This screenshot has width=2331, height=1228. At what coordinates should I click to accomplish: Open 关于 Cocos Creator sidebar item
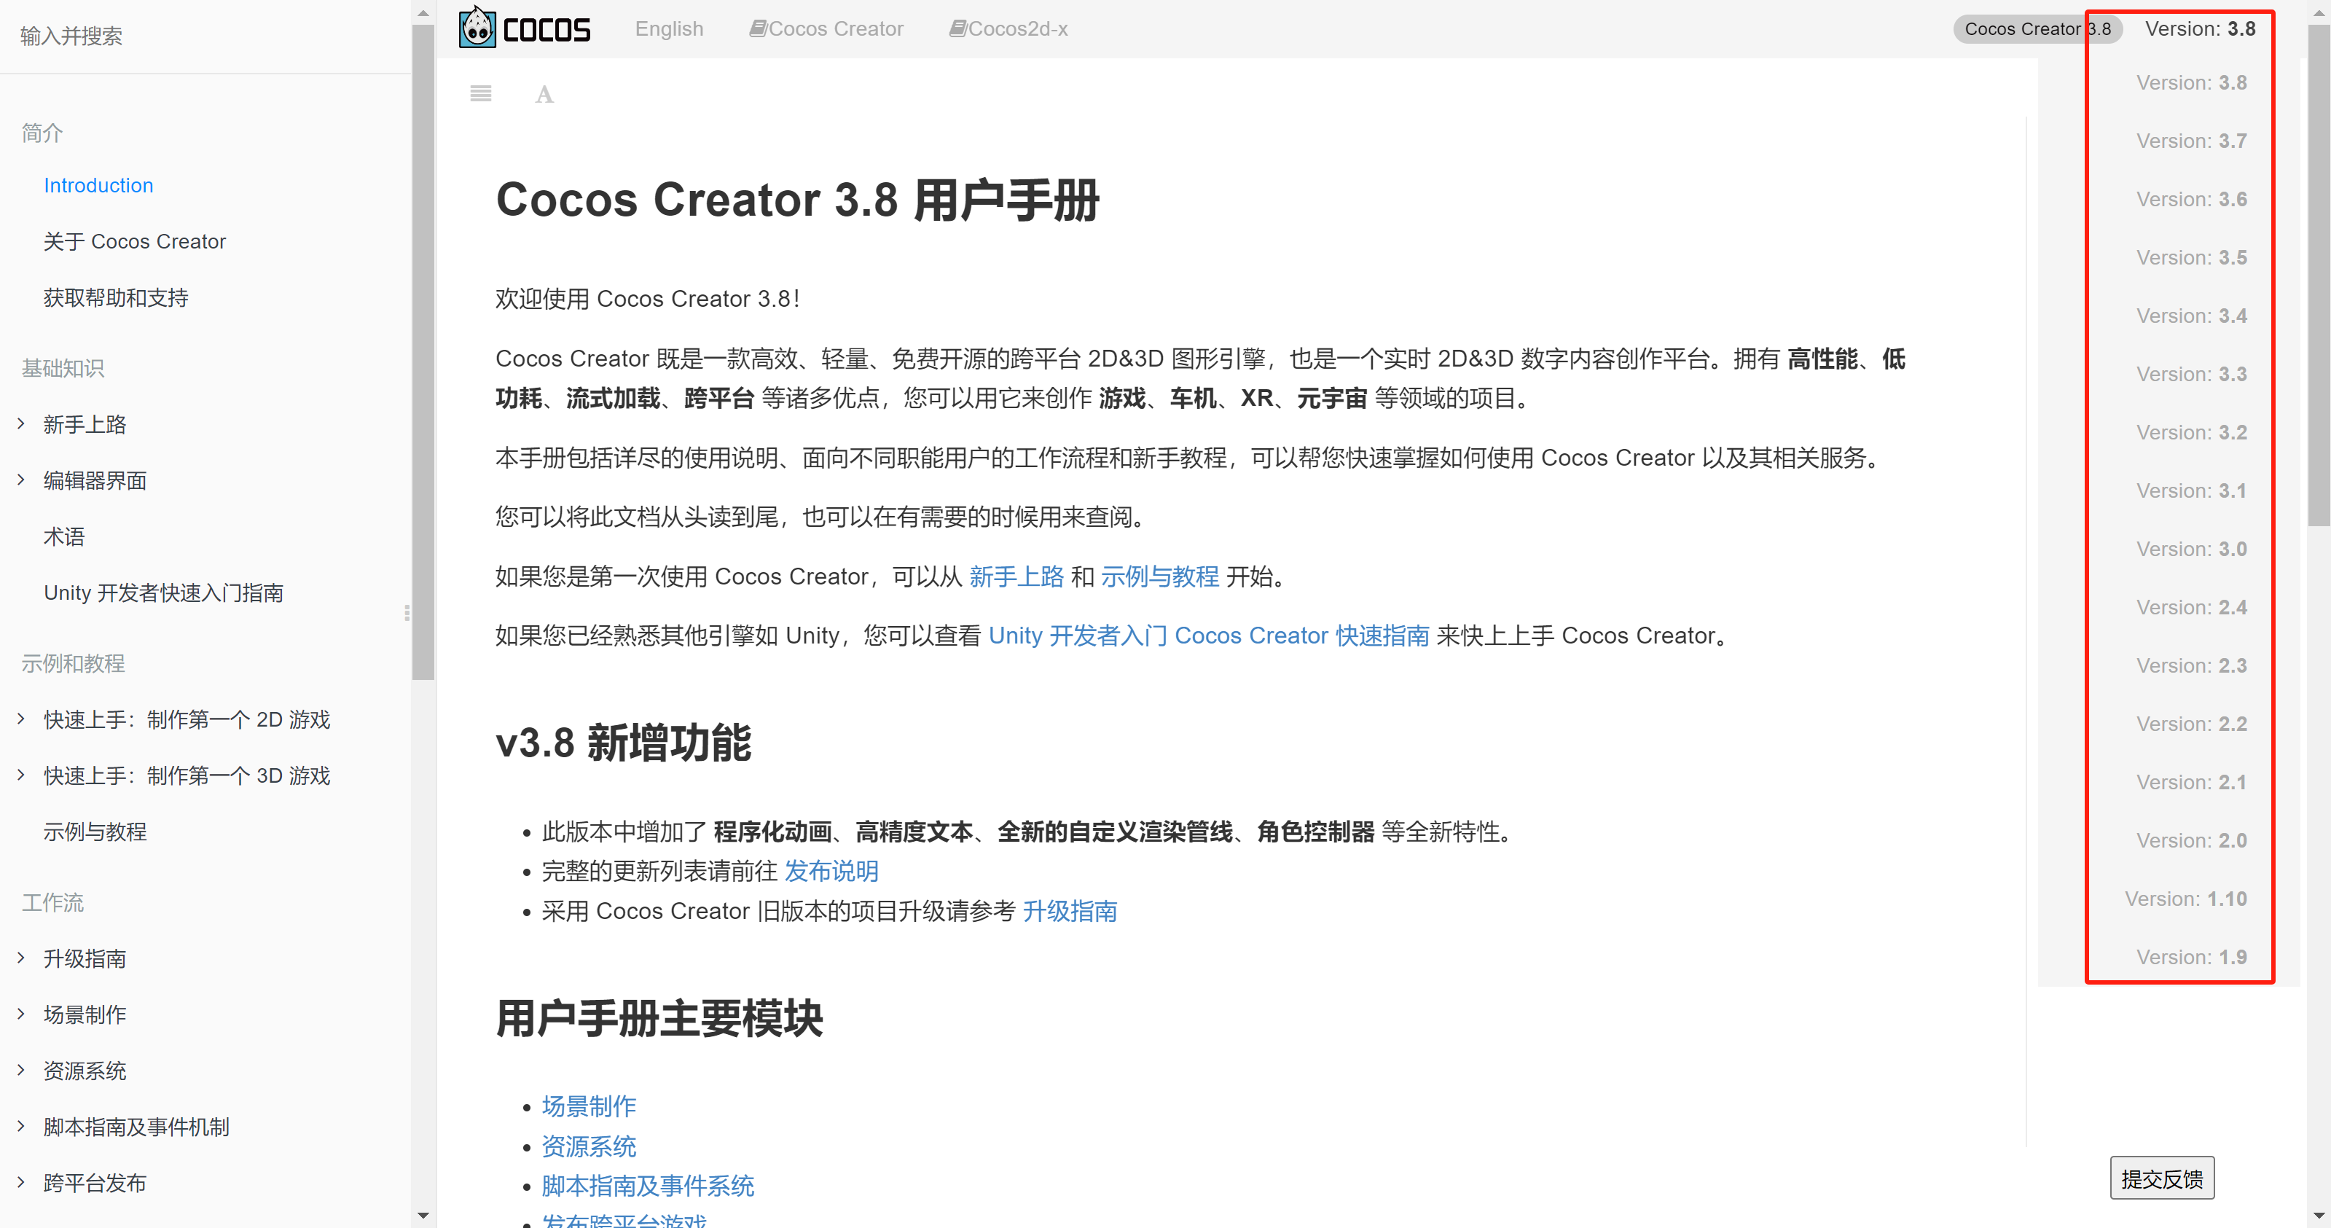pos(134,242)
